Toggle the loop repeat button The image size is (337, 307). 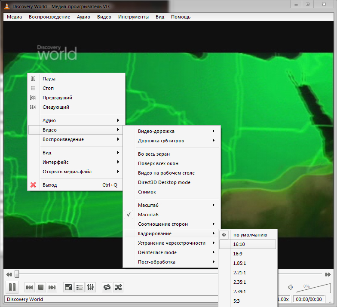click(x=107, y=287)
